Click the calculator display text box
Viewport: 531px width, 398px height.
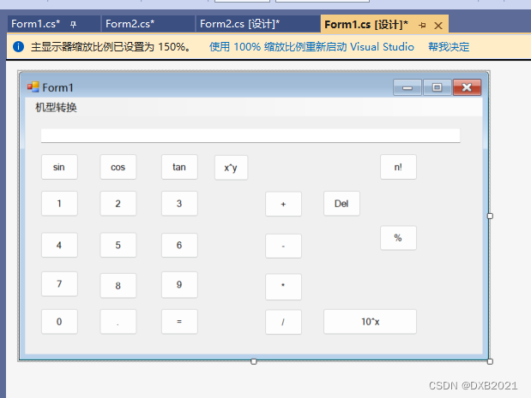pyautogui.click(x=250, y=135)
